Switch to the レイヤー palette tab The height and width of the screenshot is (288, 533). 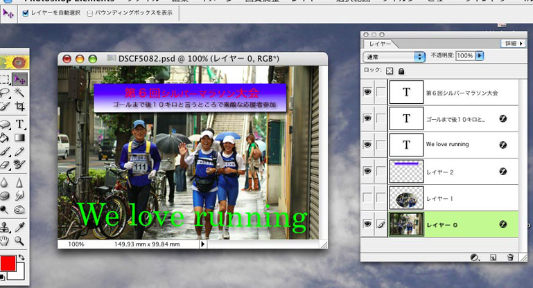point(380,44)
